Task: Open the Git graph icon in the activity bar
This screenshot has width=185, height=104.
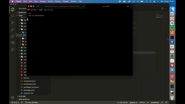Action: [12, 49]
